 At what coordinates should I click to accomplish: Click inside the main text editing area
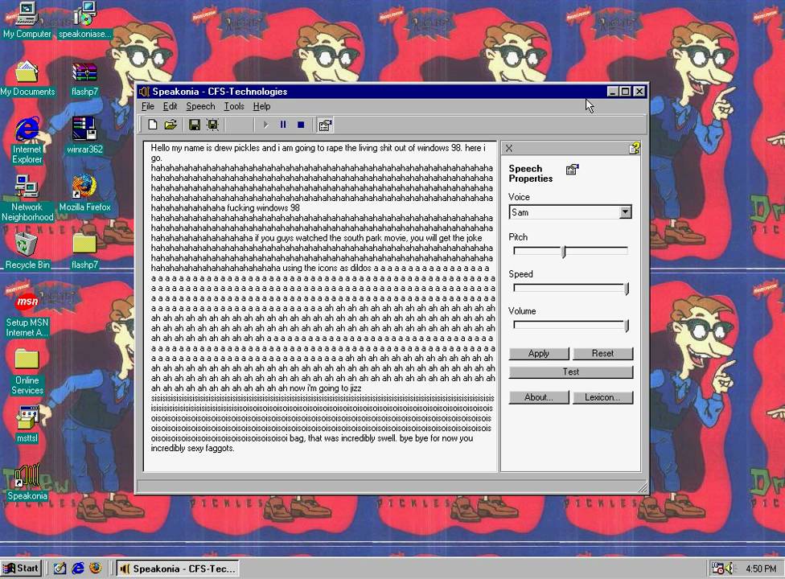point(320,306)
